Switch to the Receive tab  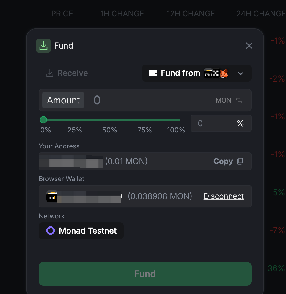pos(67,73)
